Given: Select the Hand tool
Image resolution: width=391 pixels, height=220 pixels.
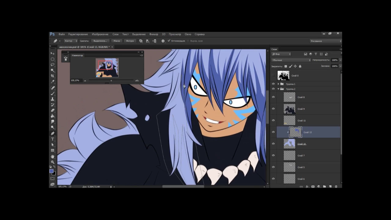Looking at the screenshot, I should click(x=53, y=156).
